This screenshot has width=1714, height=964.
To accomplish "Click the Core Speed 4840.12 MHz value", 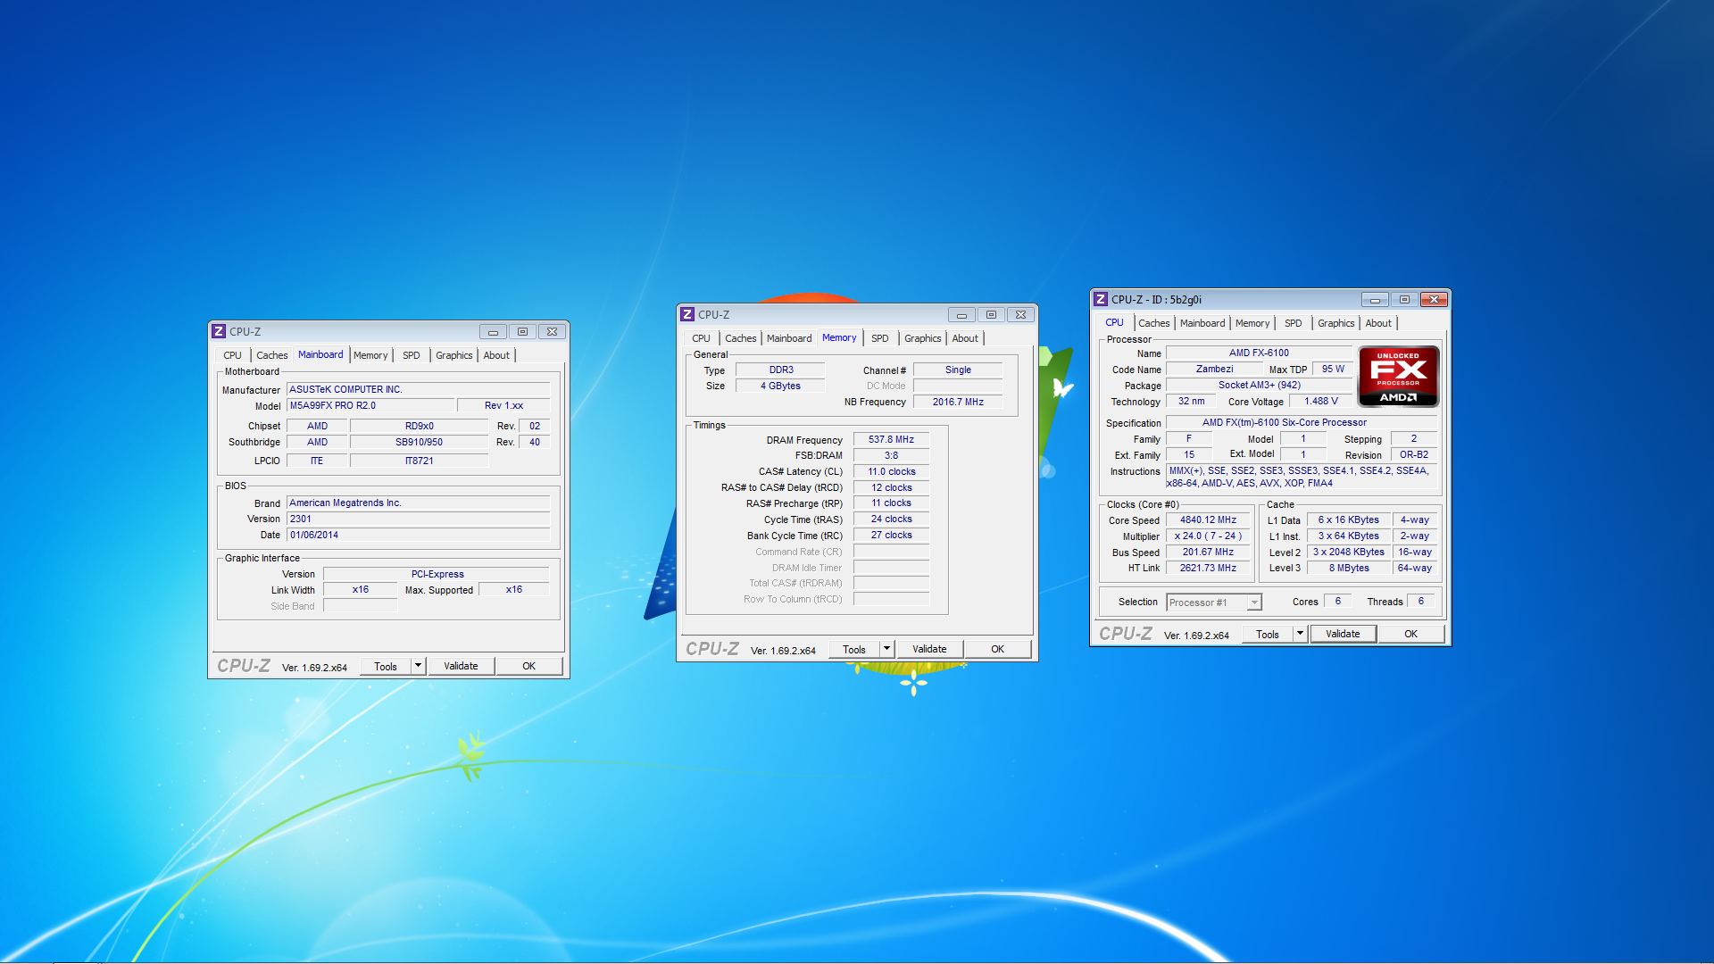I will pos(1208,519).
